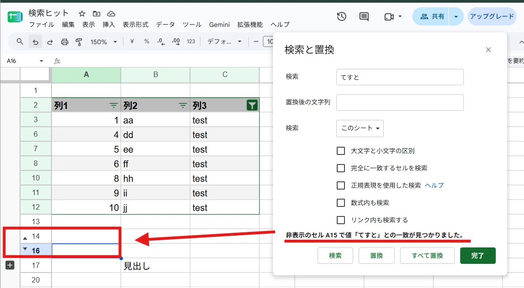Screen dimensions: 524x288
Task: Click the search magnifier in the toolbar
Action: point(20,42)
